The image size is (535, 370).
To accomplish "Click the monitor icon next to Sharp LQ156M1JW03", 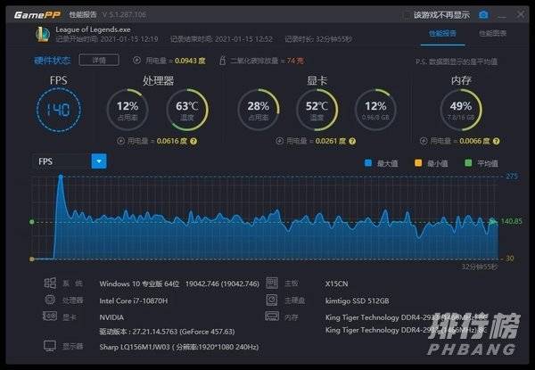I will (x=50, y=346).
